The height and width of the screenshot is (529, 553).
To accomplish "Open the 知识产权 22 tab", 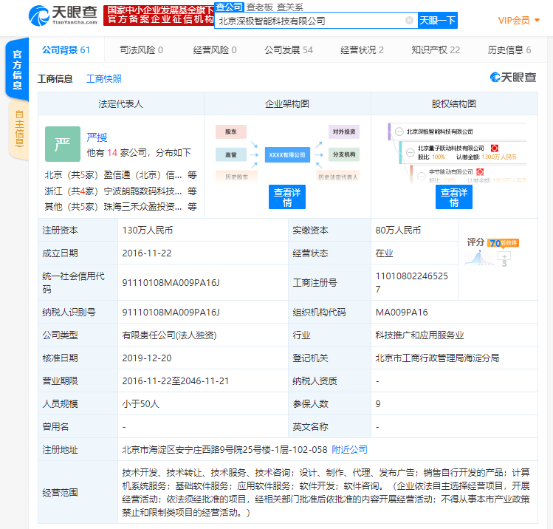I will click(x=436, y=50).
